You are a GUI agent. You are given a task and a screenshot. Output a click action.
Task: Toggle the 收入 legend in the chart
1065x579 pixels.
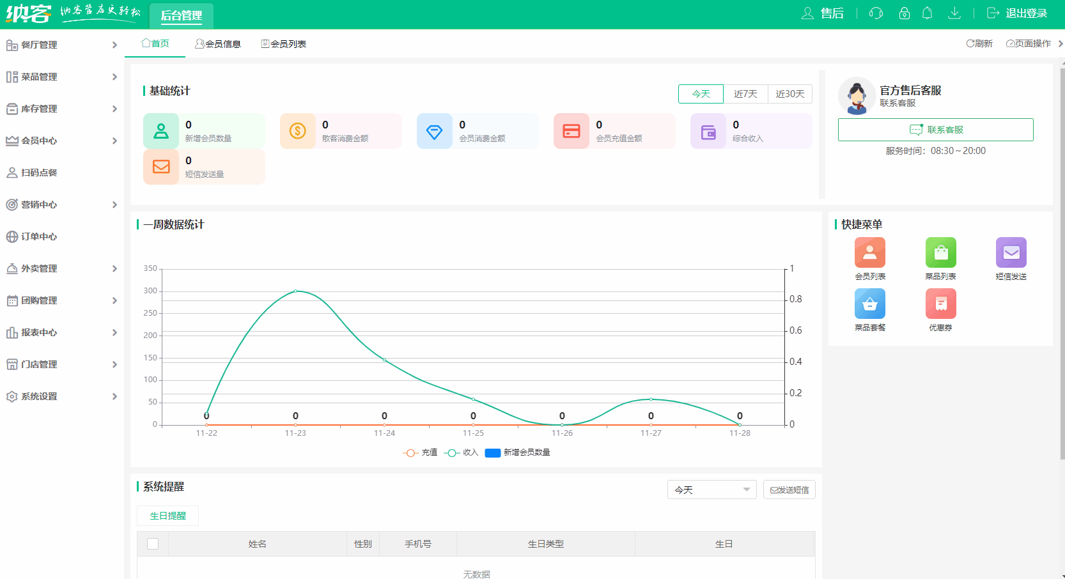(462, 452)
